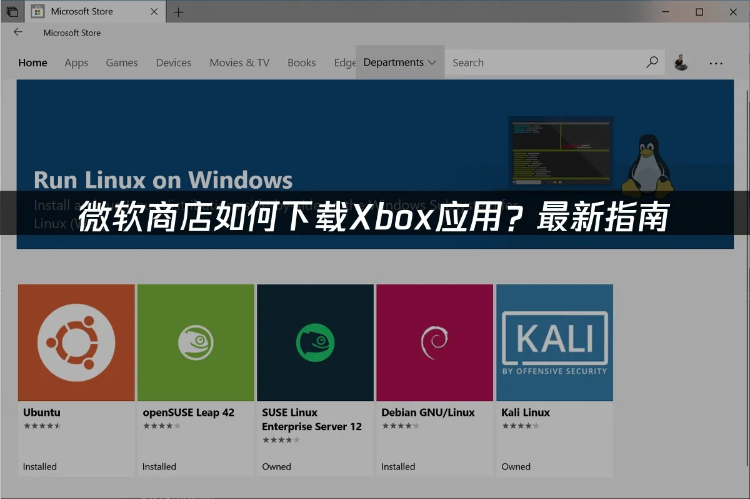Image resolution: width=750 pixels, height=499 pixels.
Task: Click the back arrow in Microsoft Store
Action: (18, 32)
